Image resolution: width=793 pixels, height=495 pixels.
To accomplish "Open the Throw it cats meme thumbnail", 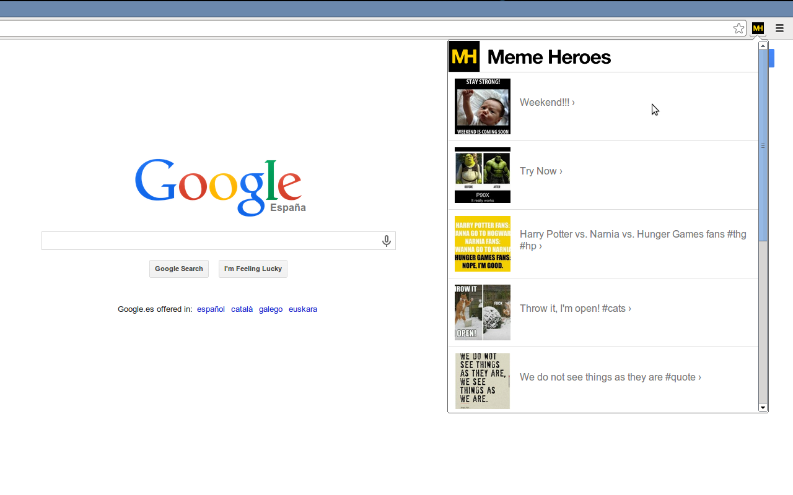I will click(483, 312).
